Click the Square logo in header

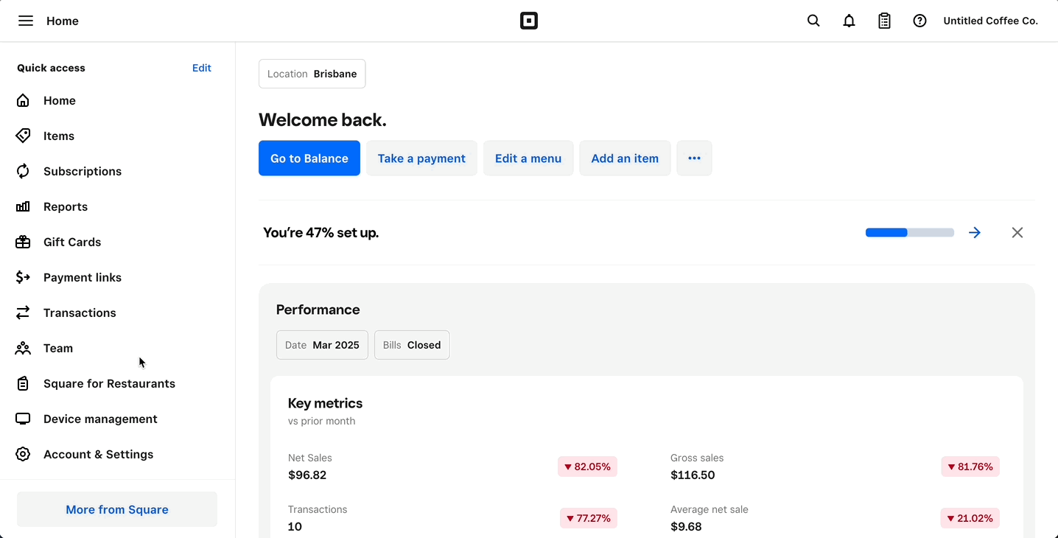coord(529,21)
